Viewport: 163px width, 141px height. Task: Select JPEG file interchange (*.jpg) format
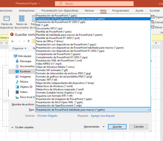tap(93, 73)
